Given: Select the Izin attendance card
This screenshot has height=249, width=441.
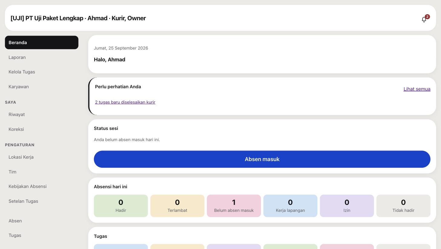Looking at the screenshot, I should (x=347, y=206).
